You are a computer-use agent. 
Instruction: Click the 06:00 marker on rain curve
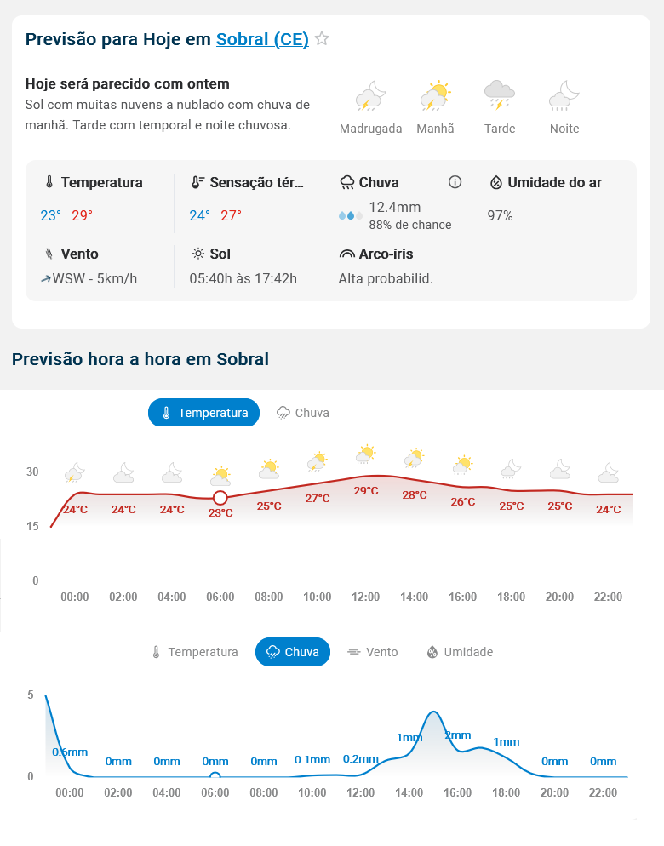click(215, 776)
